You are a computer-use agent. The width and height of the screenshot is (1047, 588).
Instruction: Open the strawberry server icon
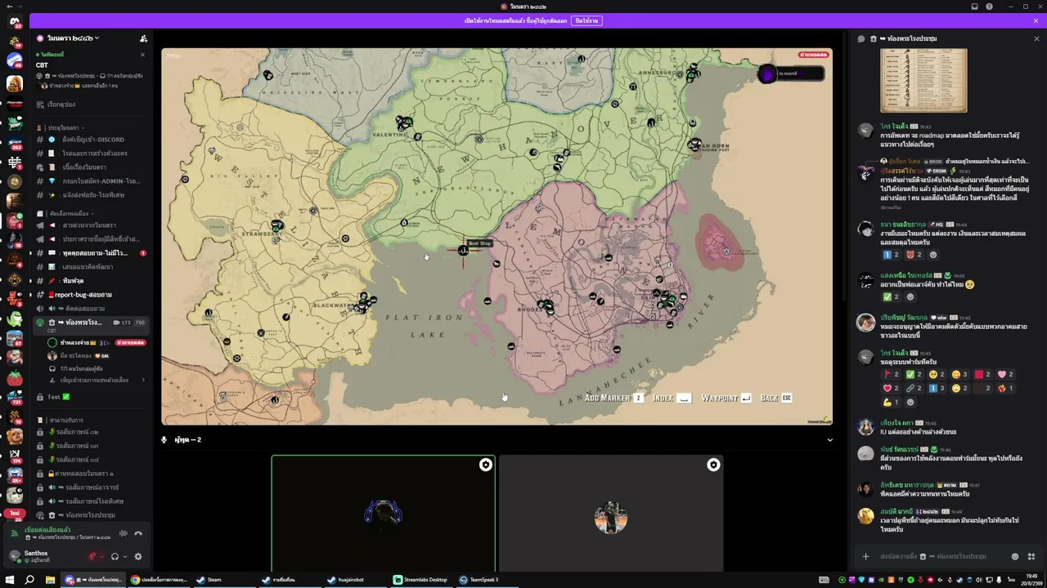coord(15,378)
